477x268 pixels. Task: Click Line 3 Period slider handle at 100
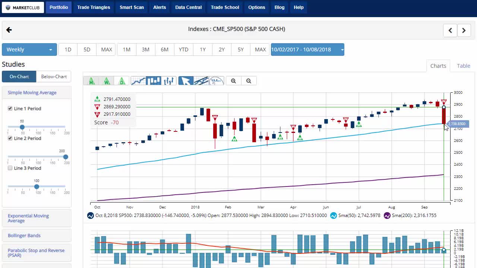(x=37, y=186)
